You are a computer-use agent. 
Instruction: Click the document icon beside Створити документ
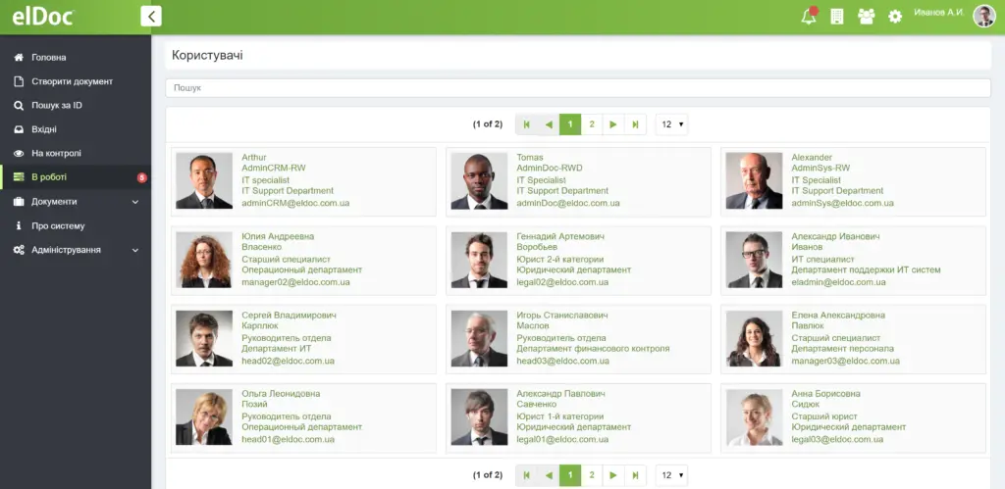tap(19, 81)
